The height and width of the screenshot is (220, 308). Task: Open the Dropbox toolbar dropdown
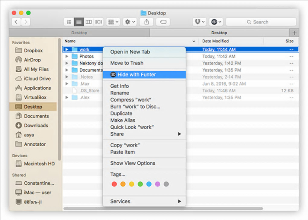tap(199, 22)
